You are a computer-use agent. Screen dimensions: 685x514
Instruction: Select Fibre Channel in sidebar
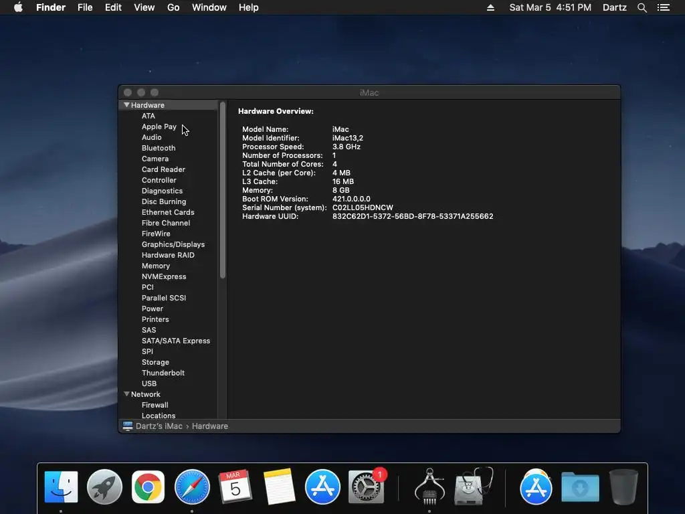[x=166, y=223]
